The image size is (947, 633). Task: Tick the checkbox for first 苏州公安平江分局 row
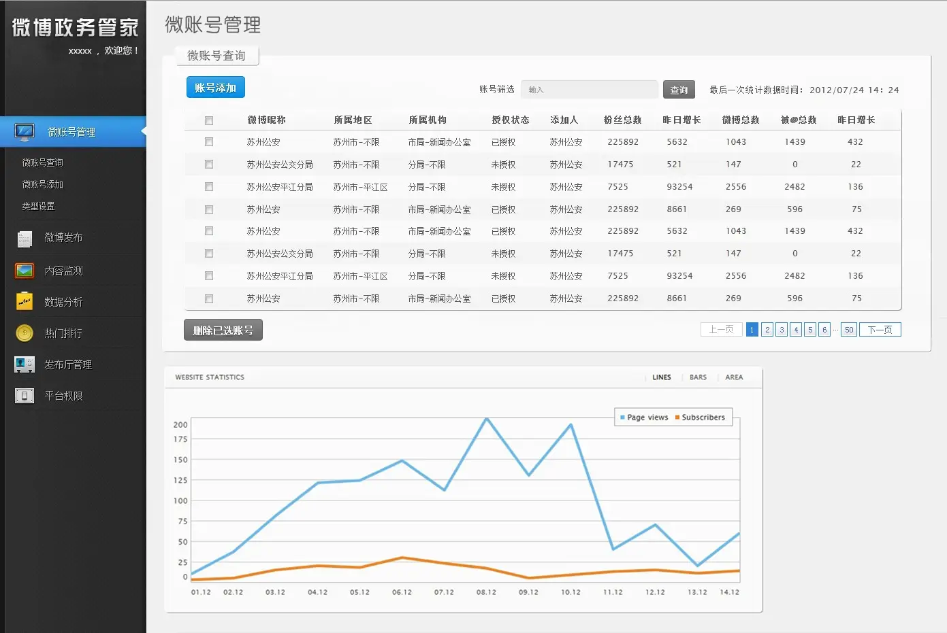coord(209,187)
